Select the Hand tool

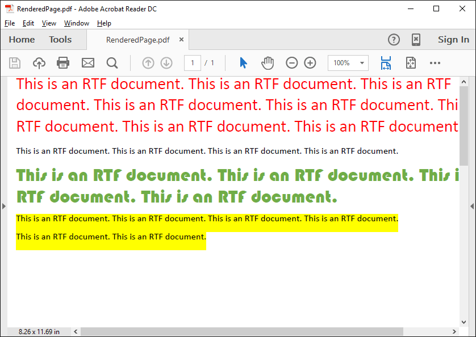(x=268, y=63)
